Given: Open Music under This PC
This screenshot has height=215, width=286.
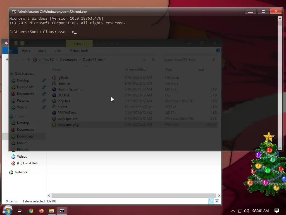Looking at the screenshot, I should tap(21, 143).
